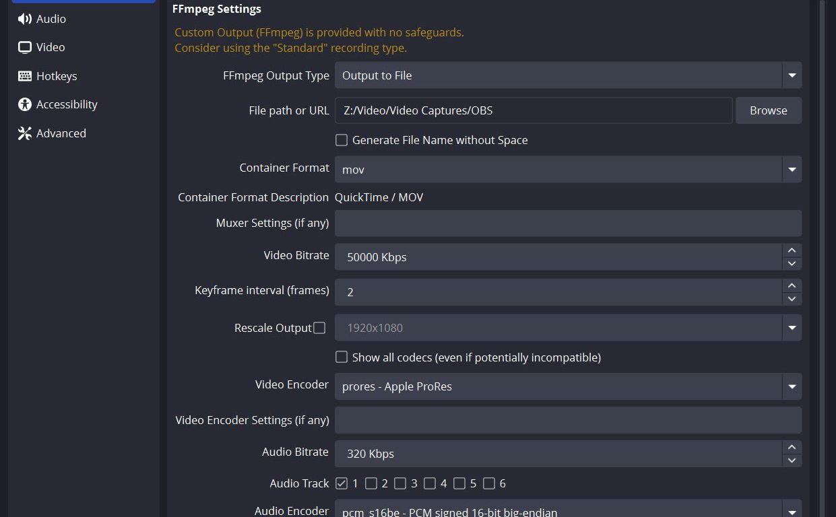
Task: Expand the Video Encoder dropdown
Action: coord(792,386)
